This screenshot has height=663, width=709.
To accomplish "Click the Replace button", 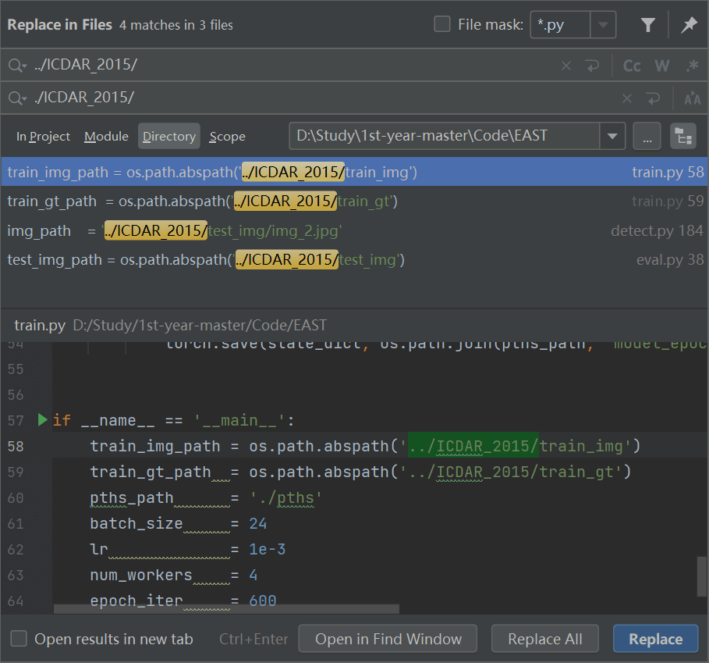I will tap(656, 639).
